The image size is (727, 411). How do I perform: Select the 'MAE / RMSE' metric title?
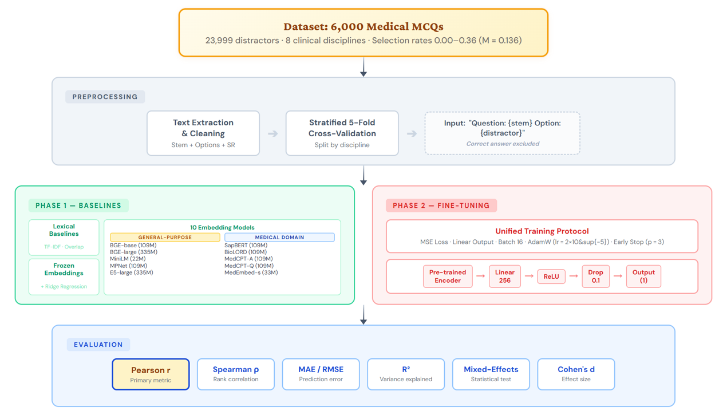(x=321, y=369)
